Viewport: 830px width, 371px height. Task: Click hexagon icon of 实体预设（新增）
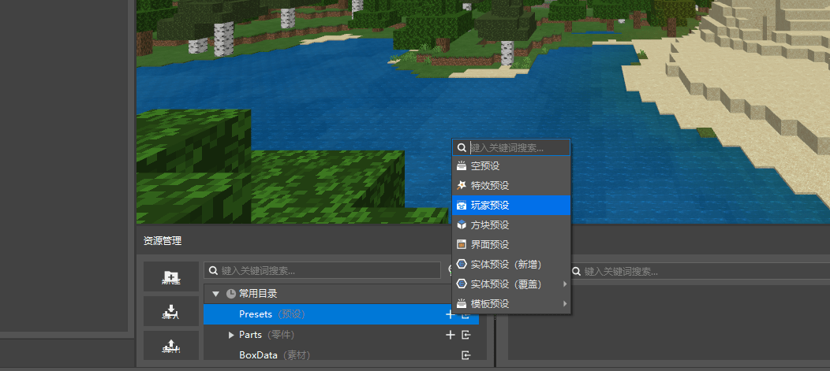pos(462,264)
